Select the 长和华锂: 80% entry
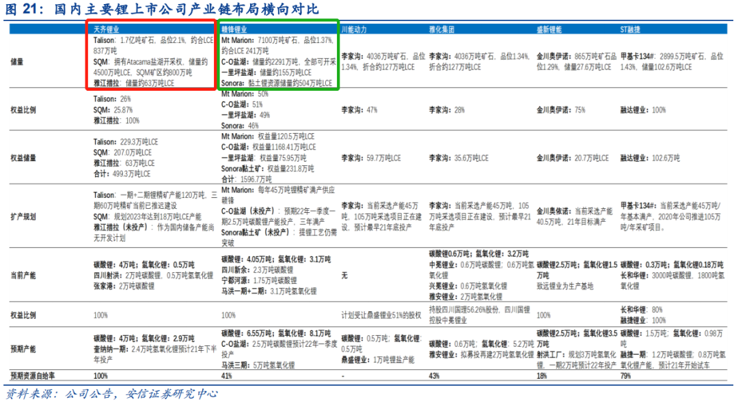The image size is (738, 402). tap(641, 310)
